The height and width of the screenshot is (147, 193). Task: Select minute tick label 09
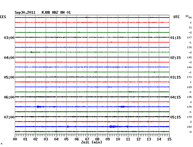pos(107,139)
